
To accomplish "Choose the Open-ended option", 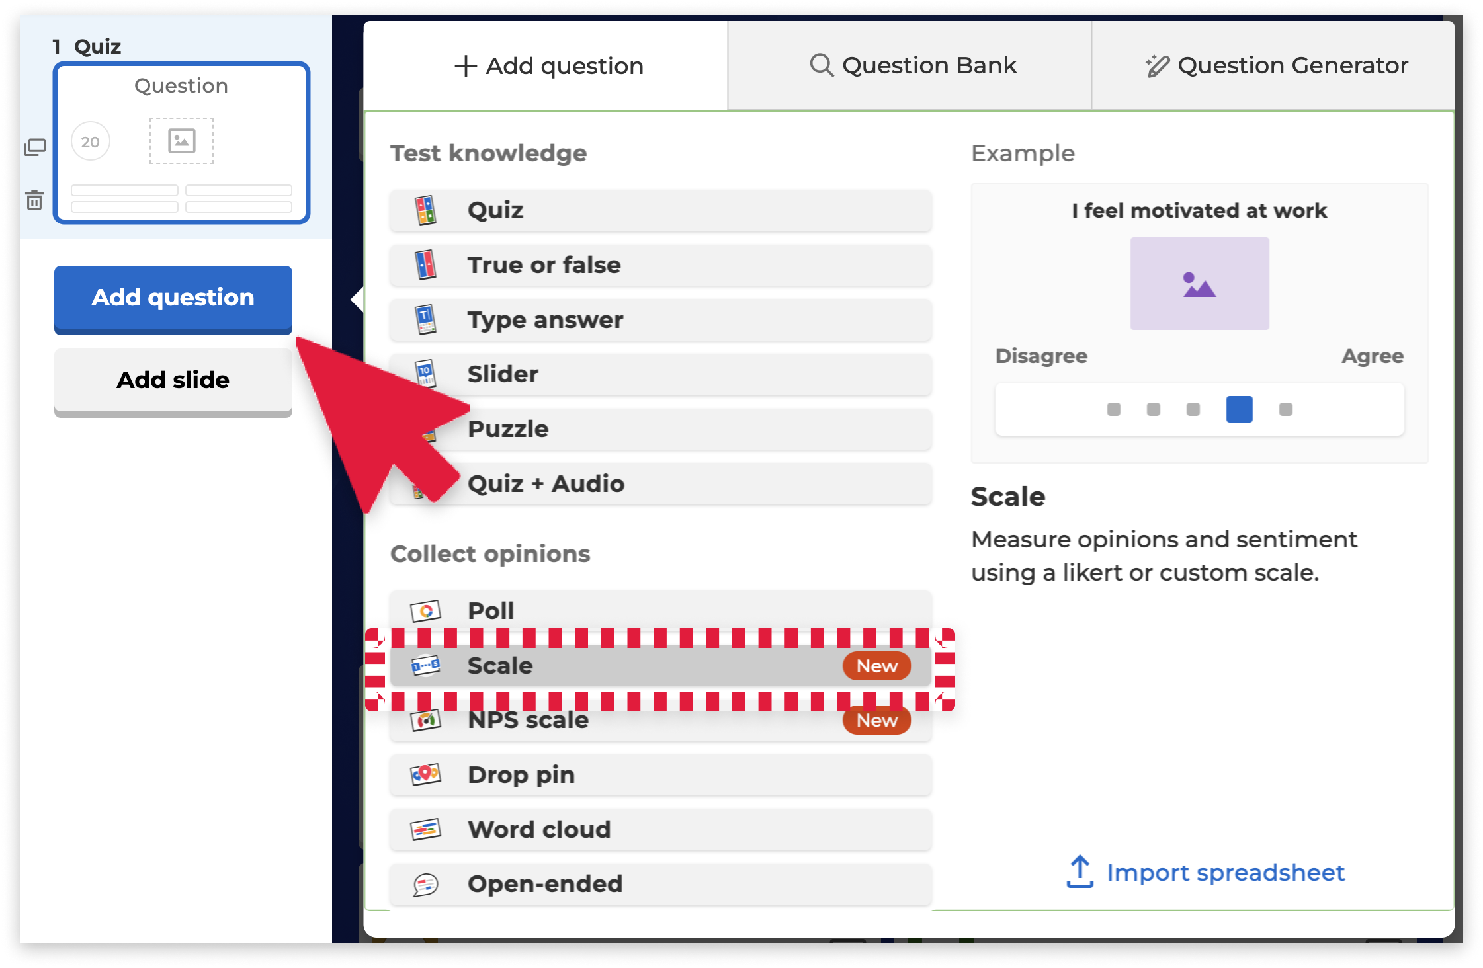I will [x=661, y=884].
